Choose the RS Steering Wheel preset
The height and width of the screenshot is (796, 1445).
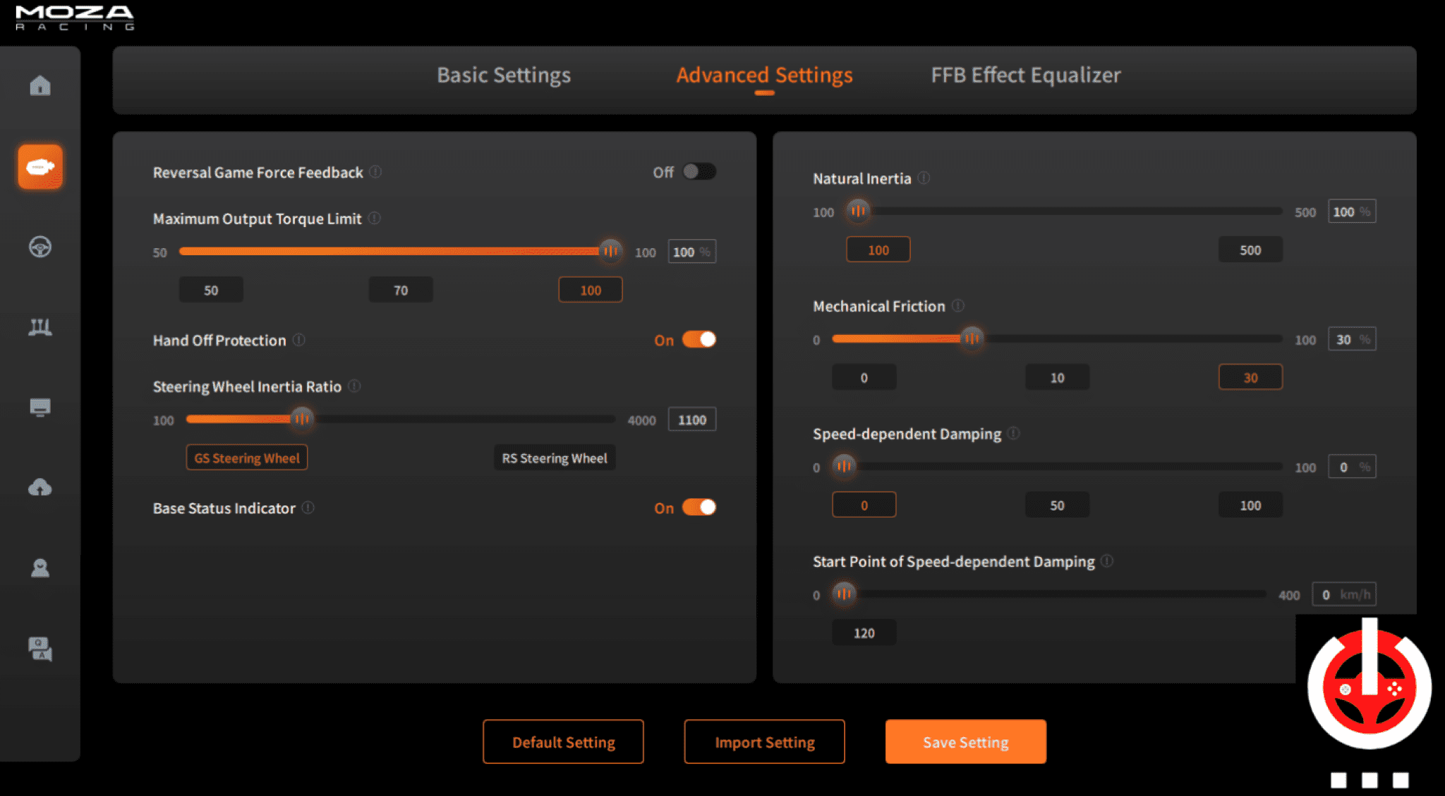(554, 458)
